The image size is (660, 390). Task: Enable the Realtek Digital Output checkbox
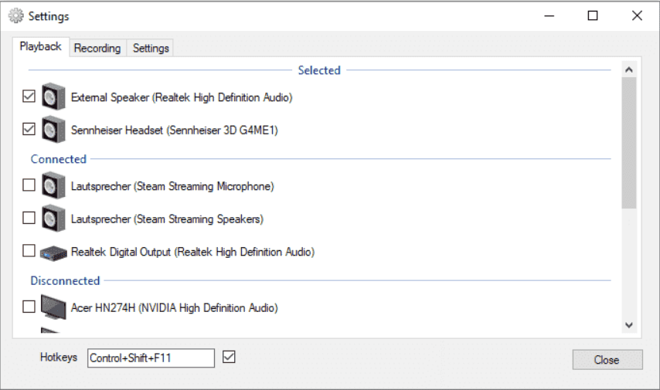coord(29,251)
